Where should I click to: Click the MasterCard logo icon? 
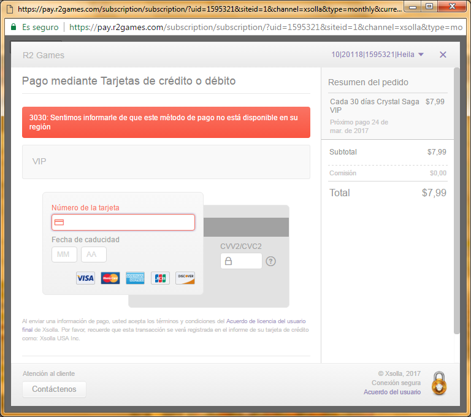tap(110, 278)
